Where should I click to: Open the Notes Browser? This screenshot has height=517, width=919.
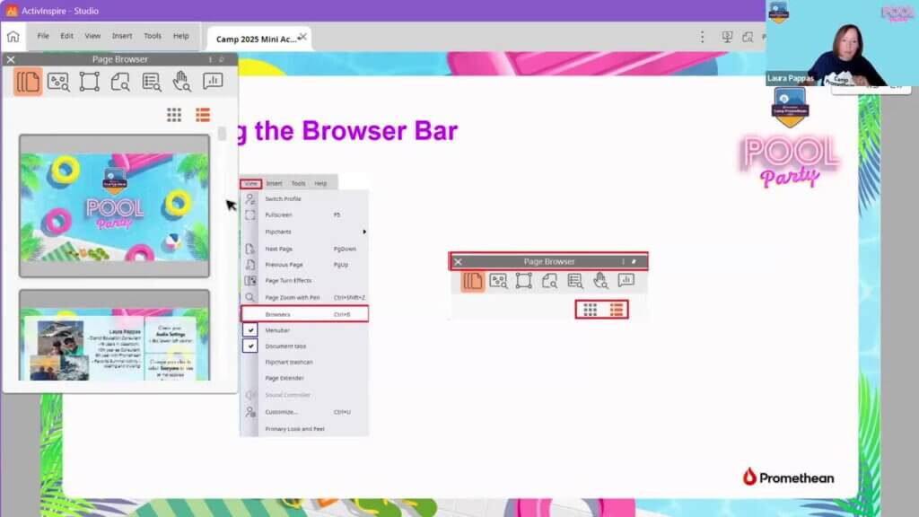tap(120, 82)
